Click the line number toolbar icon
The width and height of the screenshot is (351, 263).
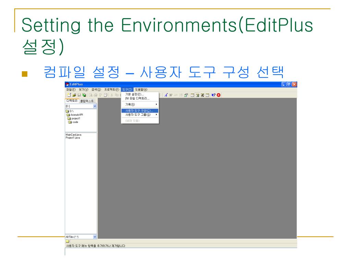click(x=181, y=95)
